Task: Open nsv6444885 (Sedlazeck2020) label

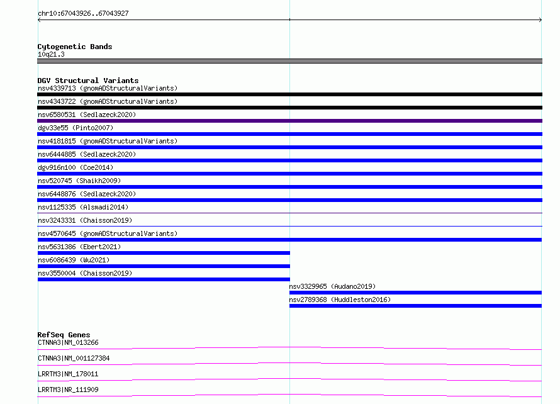Action: 87,154
